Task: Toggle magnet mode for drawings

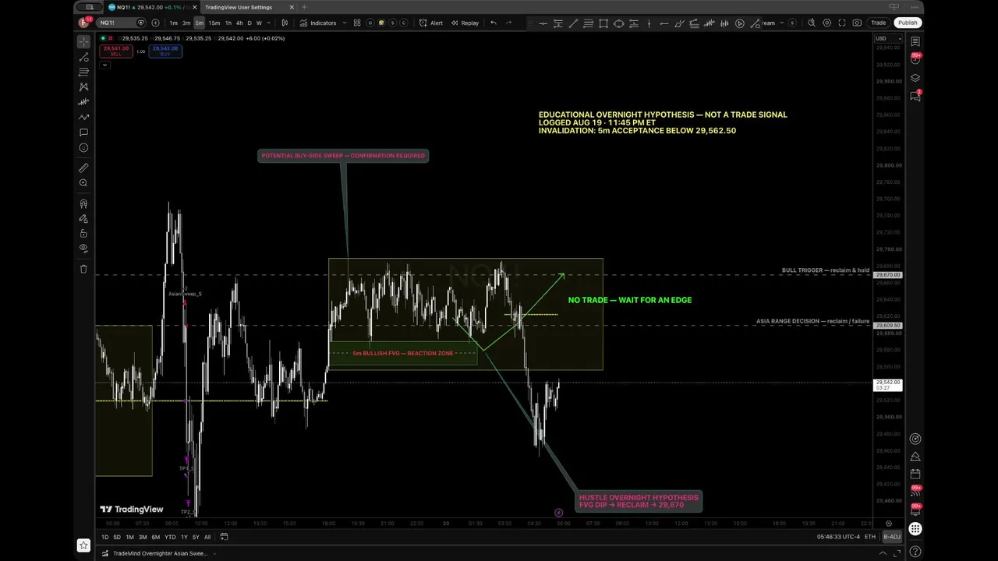Action: (x=83, y=204)
